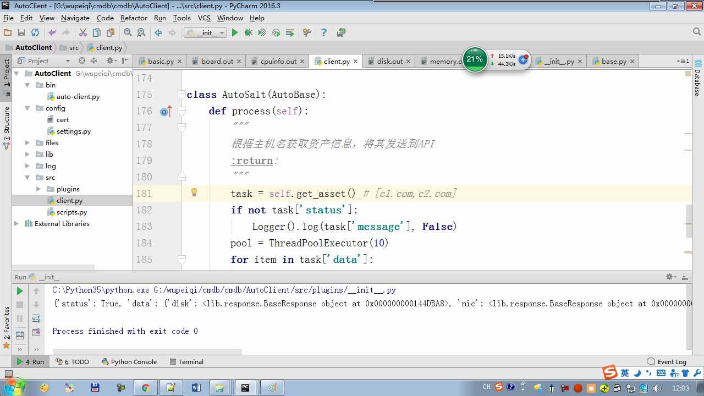The width and height of the screenshot is (704, 396).
Task: Start debugging with the bug icon
Action: tap(249, 33)
